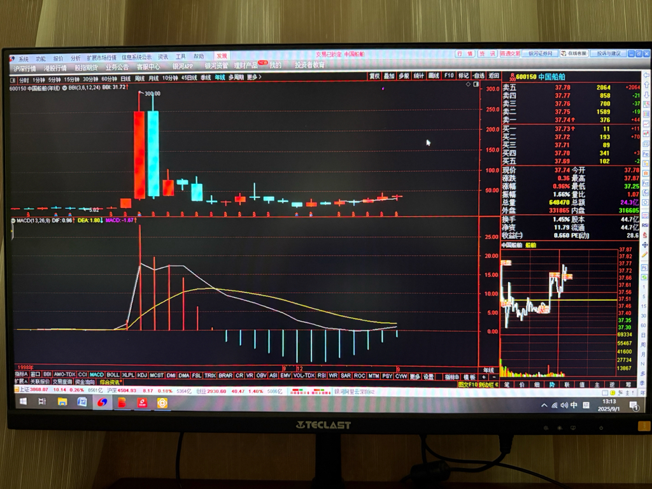Viewport: 652px width, 489px height.
Task: Go to 港股行情
Action: tap(55, 67)
